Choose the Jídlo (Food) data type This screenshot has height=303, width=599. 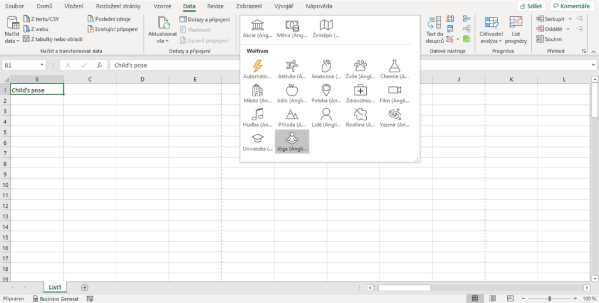pyautogui.click(x=292, y=93)
